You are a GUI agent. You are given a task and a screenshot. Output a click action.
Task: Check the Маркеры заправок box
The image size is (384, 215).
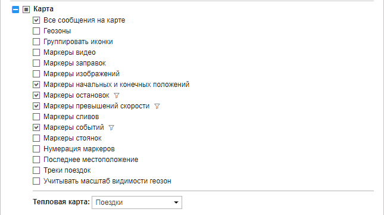tap(36, 63)
